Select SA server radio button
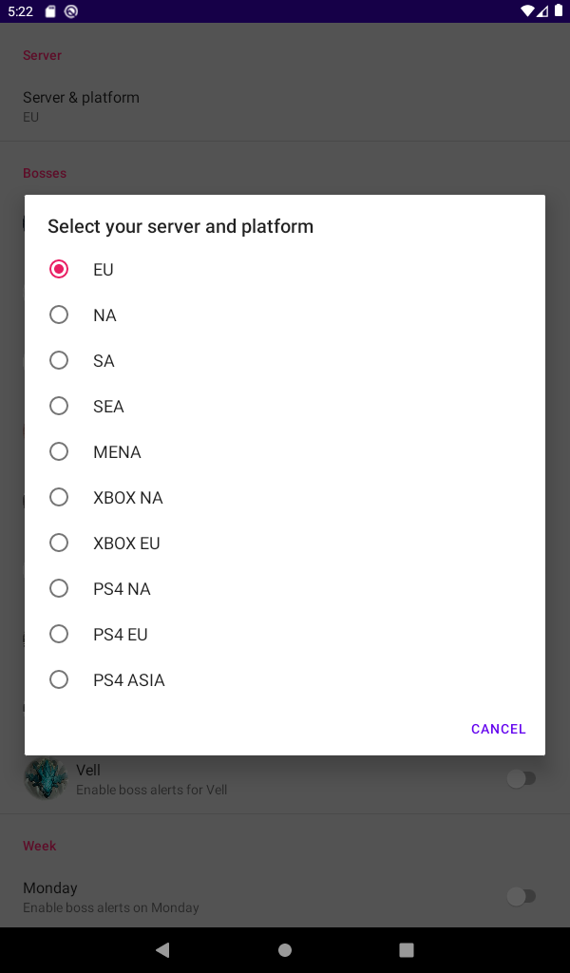 [x=285, y=360]
